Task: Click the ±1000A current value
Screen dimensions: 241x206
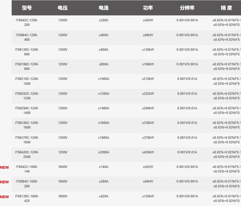Action: pos(104,79)
